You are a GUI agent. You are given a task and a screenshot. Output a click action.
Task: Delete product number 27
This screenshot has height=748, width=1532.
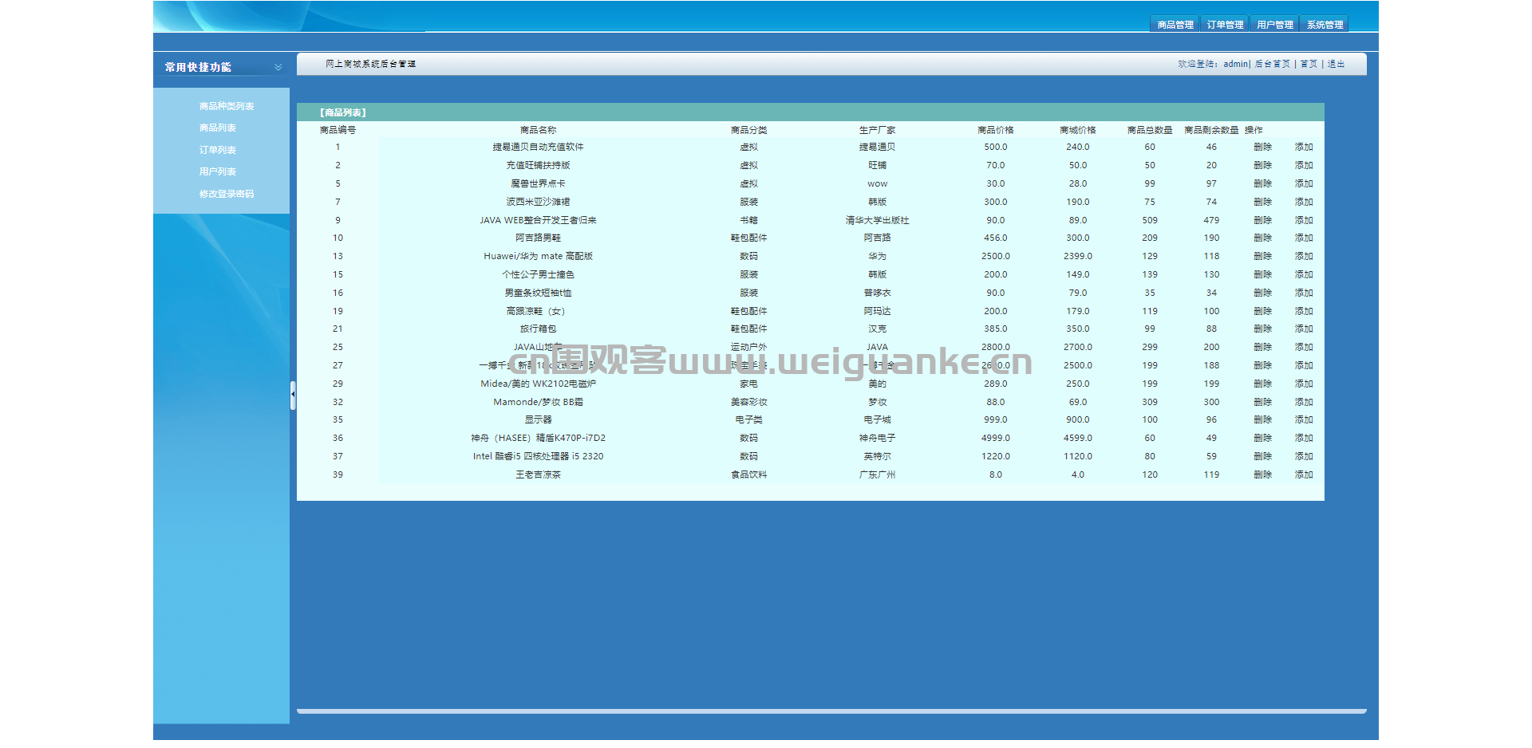pos(1262,365)
